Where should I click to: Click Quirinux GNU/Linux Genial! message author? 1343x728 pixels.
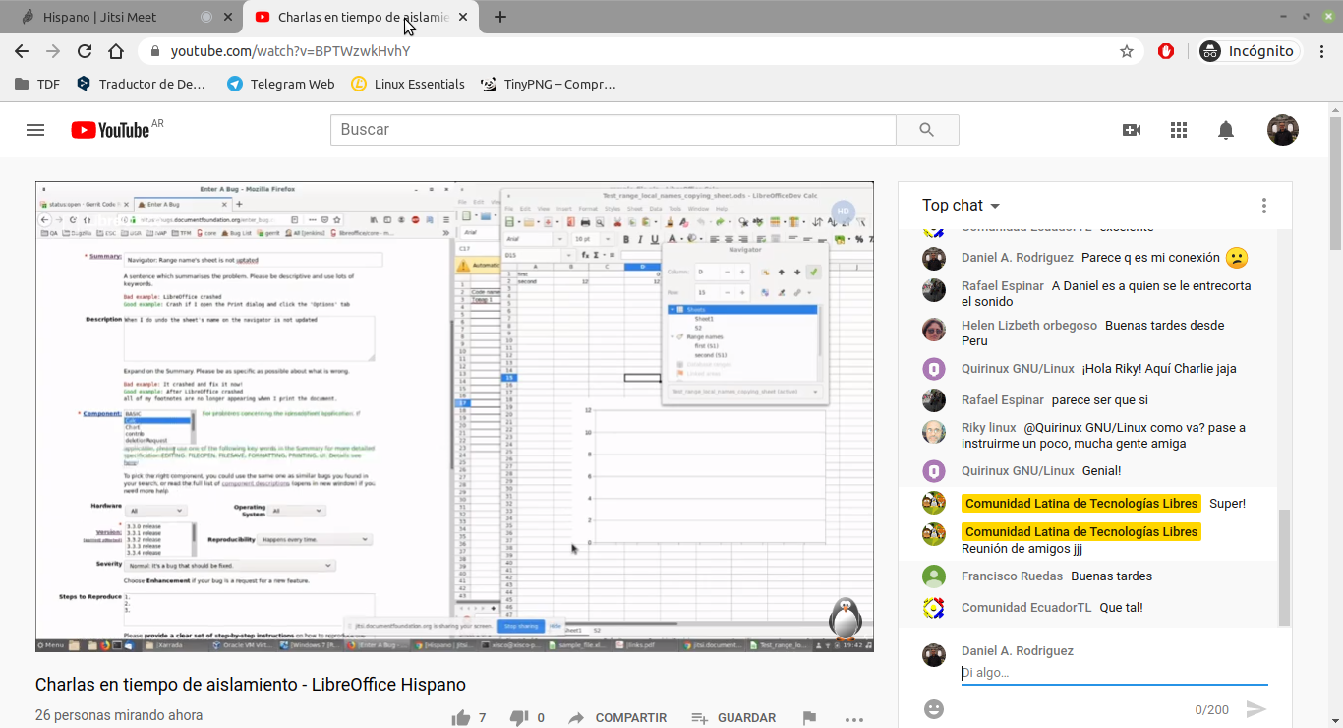click(1018, 471)
